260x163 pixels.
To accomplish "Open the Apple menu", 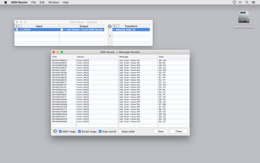I will (6, 2).
